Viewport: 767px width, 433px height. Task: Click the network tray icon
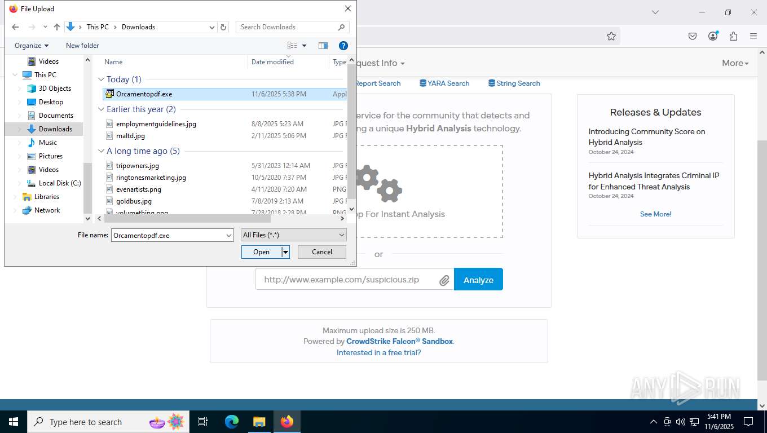(x=694, y=422)
